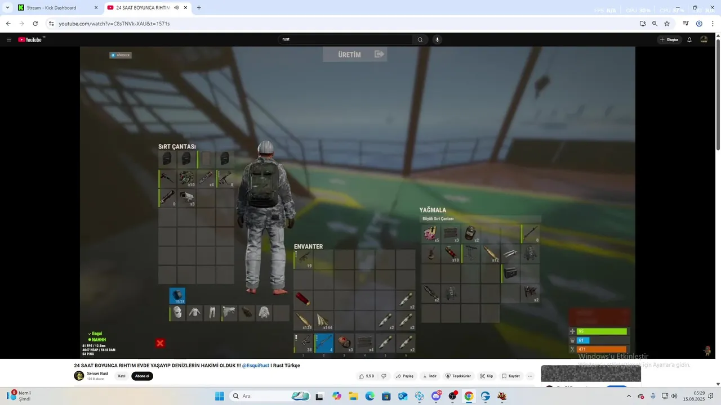Image resolution: width=721 pixels, height=405 pixels.
Task: Open Chrome zoom magnifier in address bar
Action: point(655,24)
